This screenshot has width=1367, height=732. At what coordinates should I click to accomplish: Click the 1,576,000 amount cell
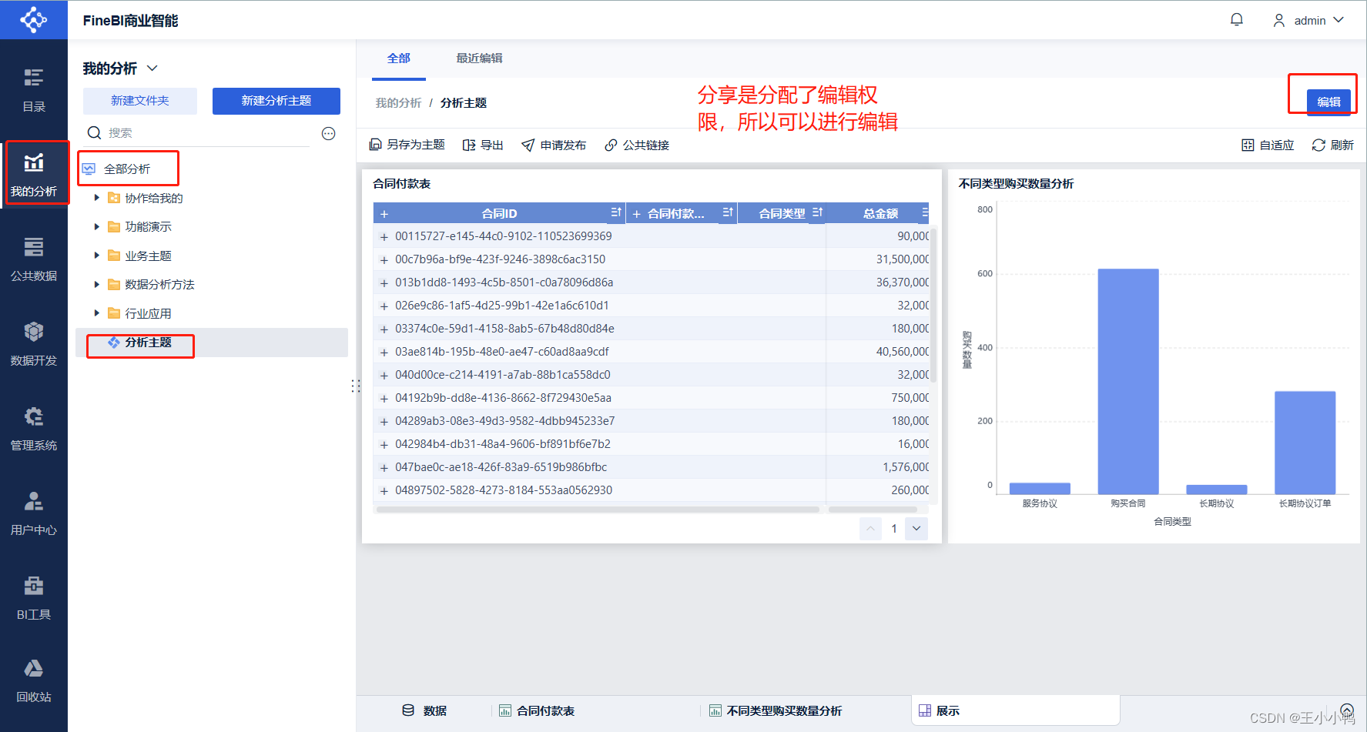[906, 467]
